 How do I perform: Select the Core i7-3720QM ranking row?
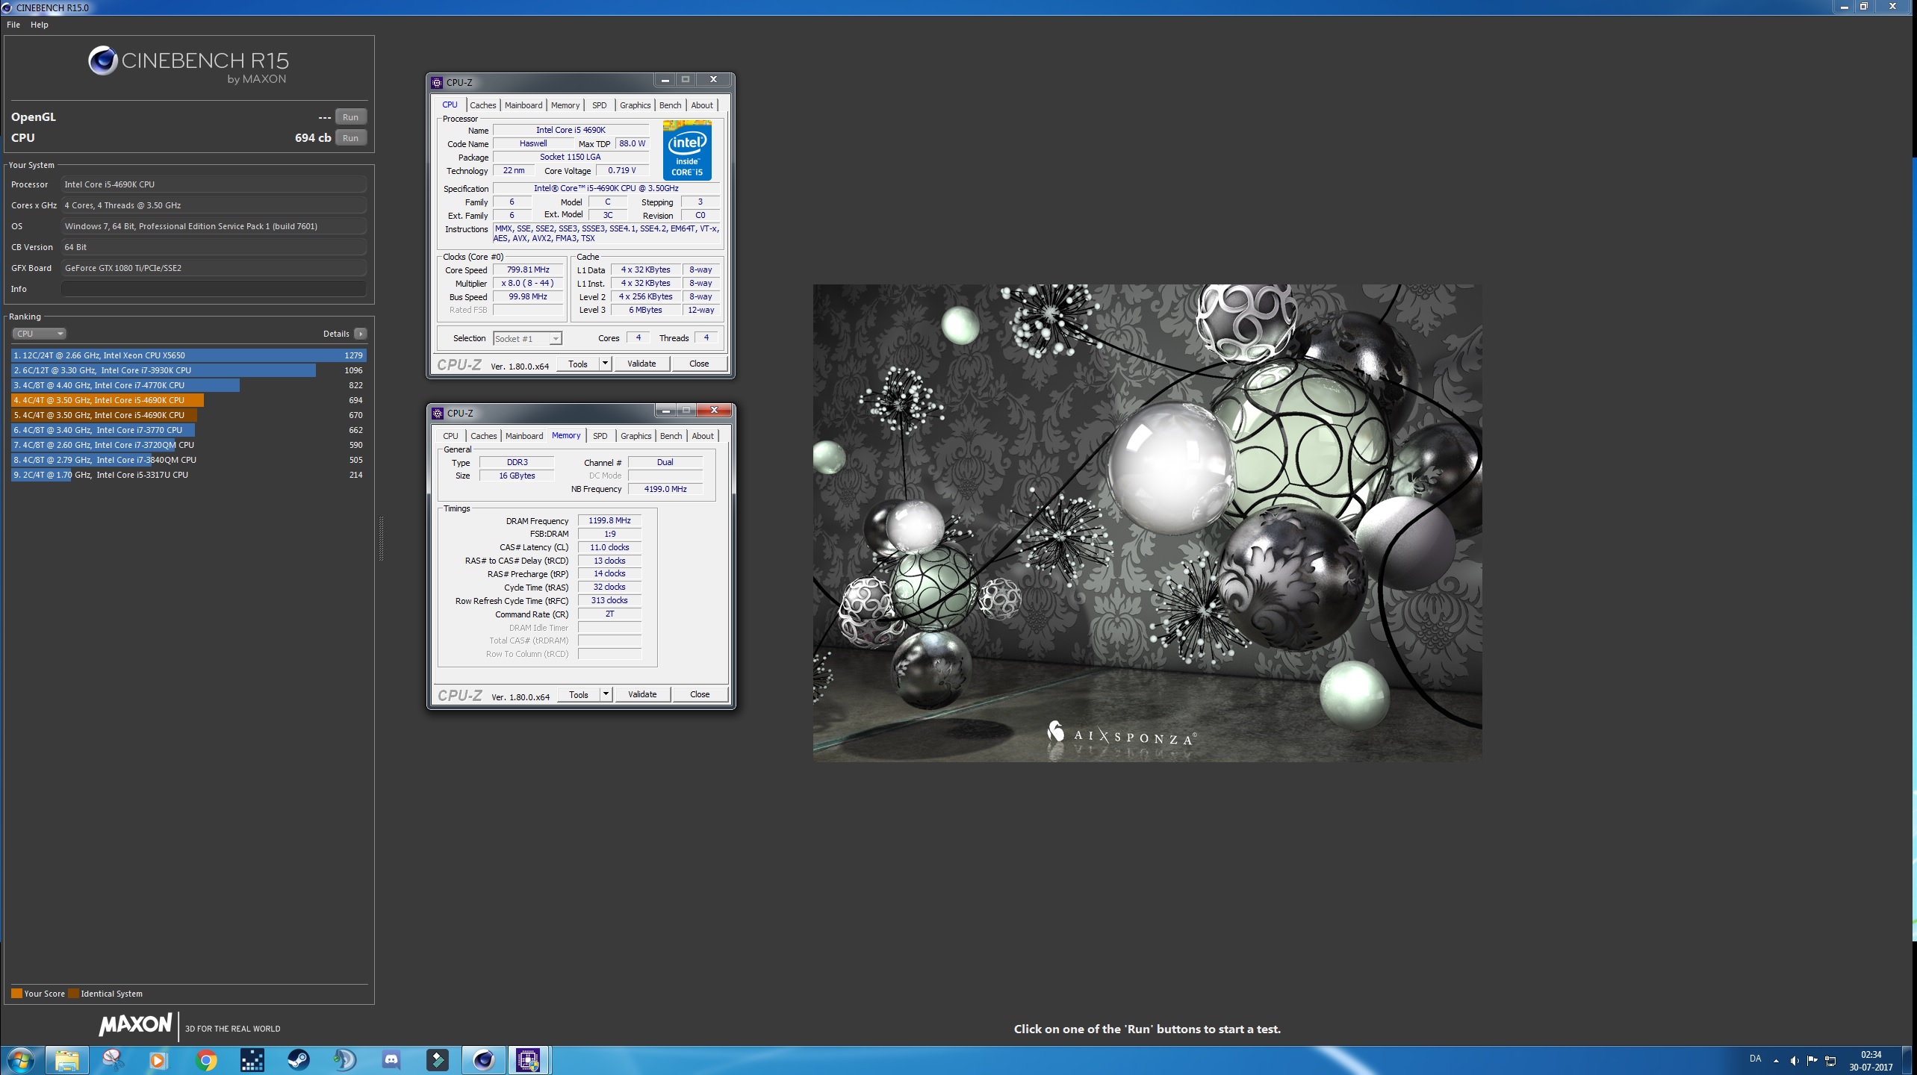(188, 445)
